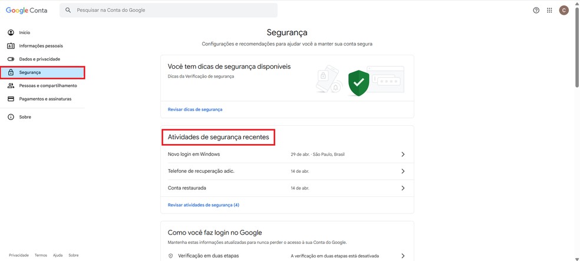Expand Novo login em Windows chevron
This screenshot has width=580, height=261.
(x=403, y=154)
